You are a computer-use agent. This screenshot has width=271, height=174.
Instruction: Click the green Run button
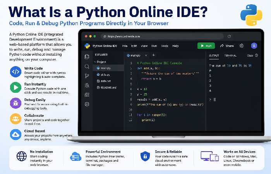point(206,46)
